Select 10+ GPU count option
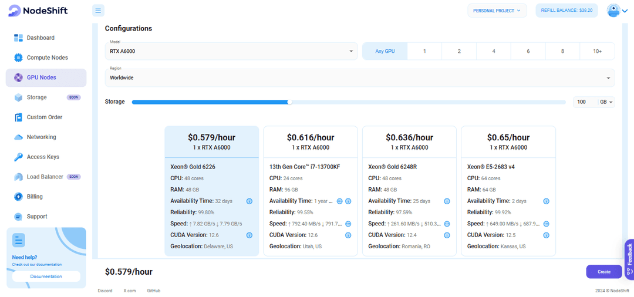 tap(597, 51)
